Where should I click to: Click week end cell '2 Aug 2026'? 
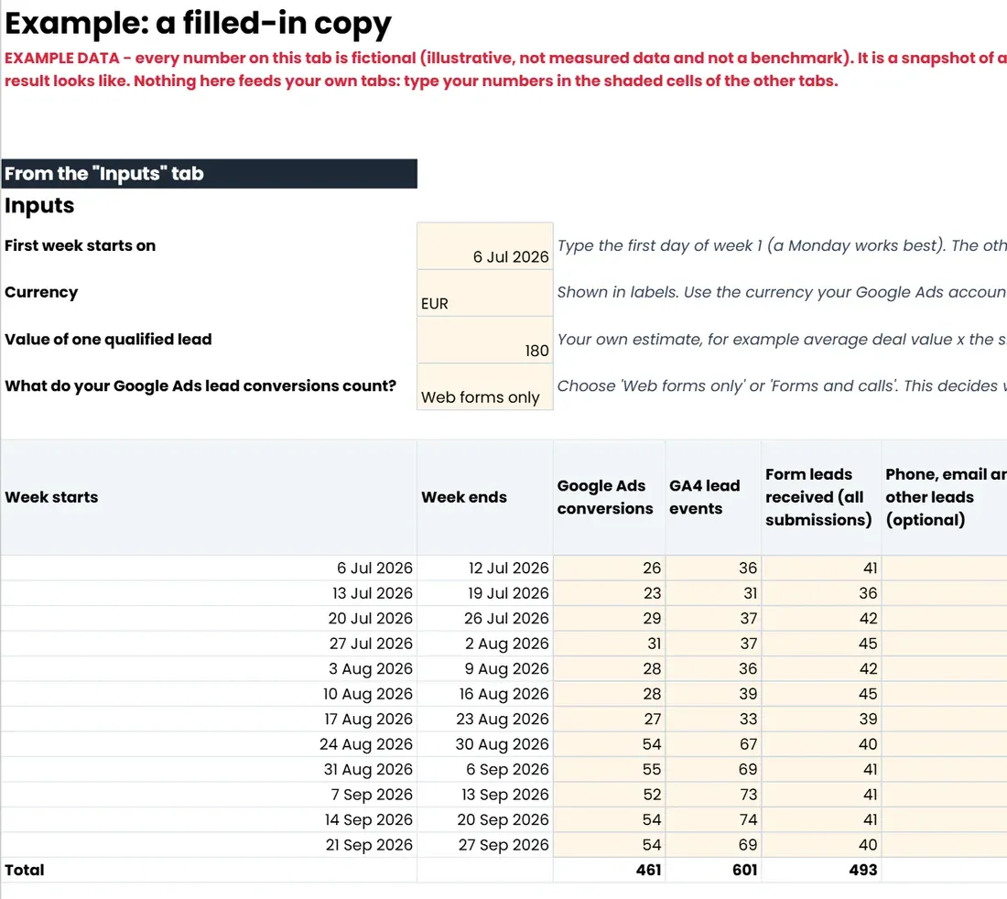click(x=485, y=644)
